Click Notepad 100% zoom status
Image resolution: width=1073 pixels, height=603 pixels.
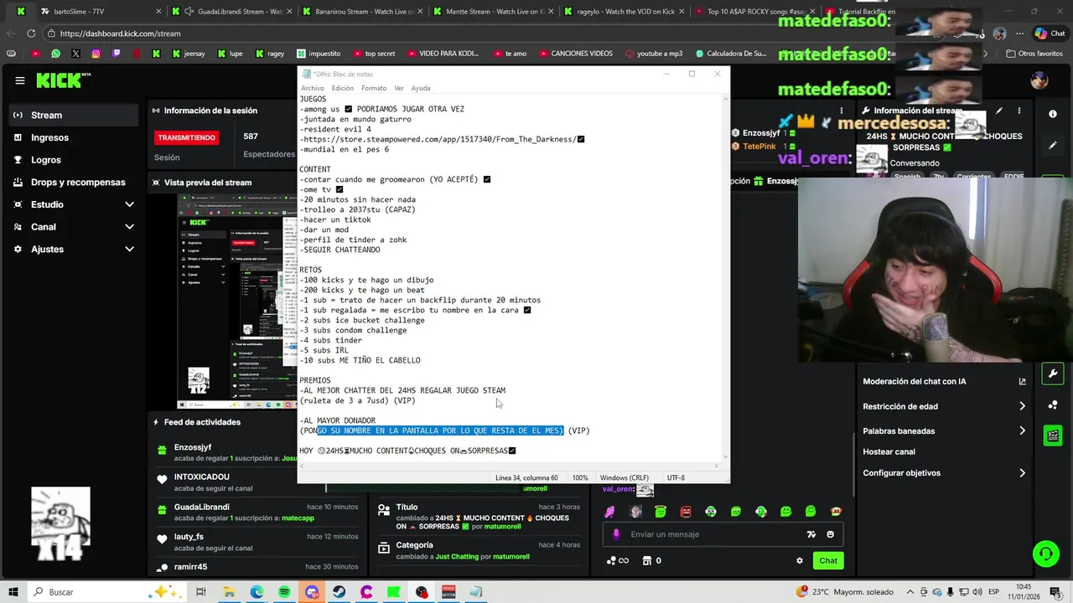(580, 477)
